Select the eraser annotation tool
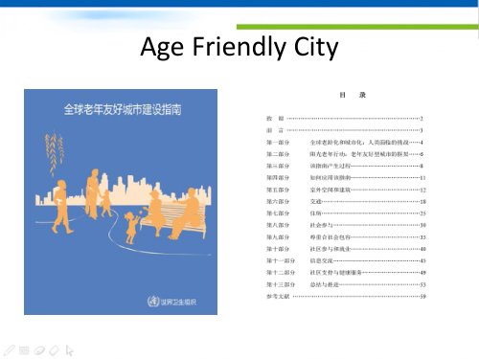479x359 pixels. [55, 350]
